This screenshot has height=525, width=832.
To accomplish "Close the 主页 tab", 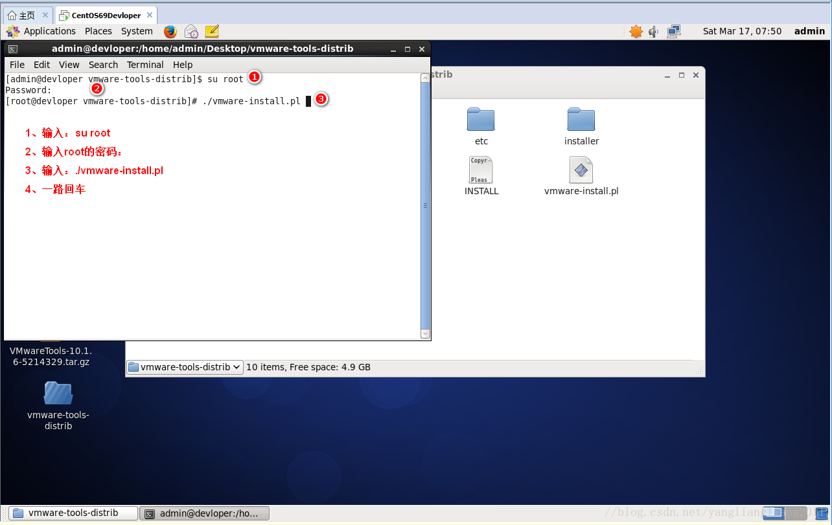I will 45,16.
